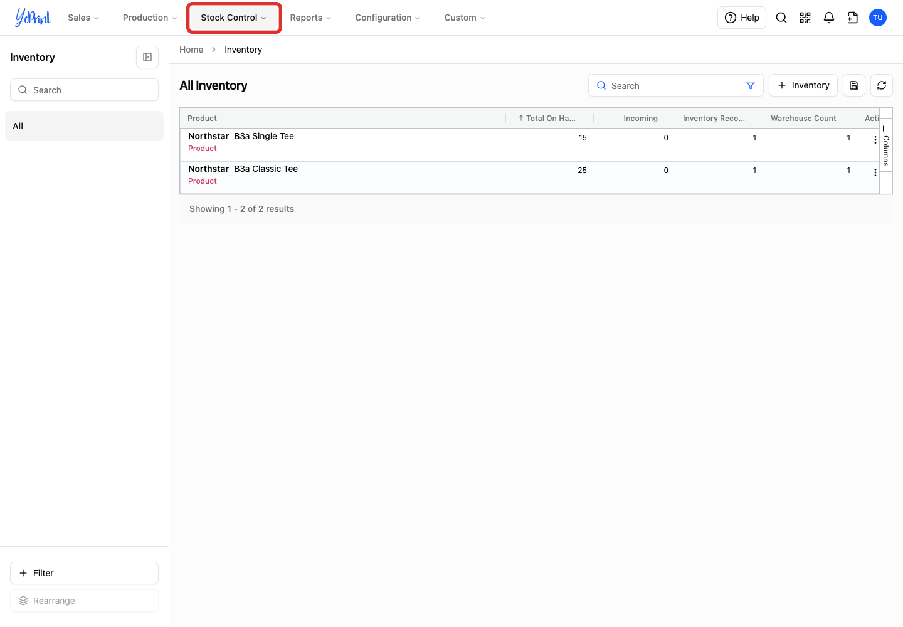Viewport: 903px width, 627px height.
Task: Click the 'Showing 1 - 2 of 2 results' text
Action: click(241, 209)
